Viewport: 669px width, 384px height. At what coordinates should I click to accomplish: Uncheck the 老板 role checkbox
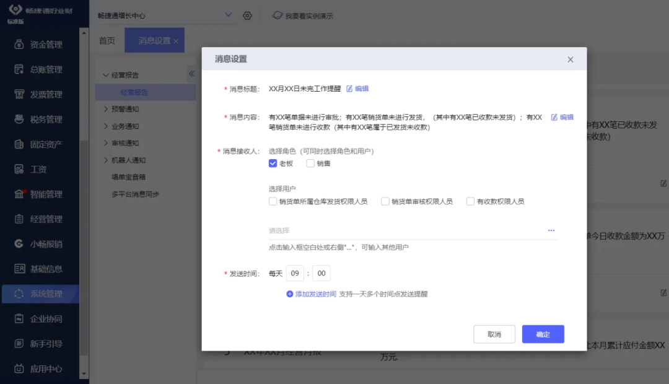pos(273,163)
